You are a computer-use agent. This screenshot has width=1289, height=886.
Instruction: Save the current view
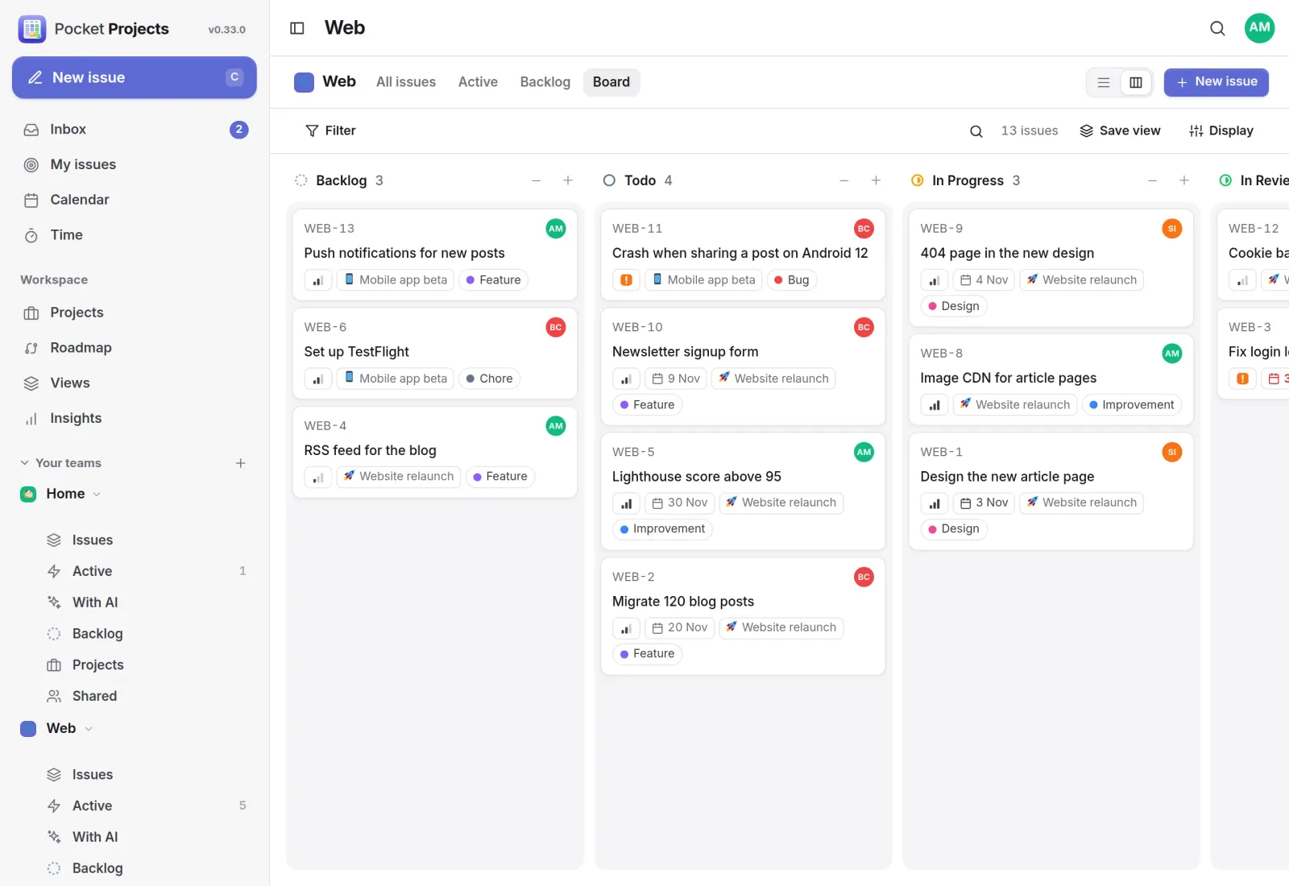[x=1121, y=131]
